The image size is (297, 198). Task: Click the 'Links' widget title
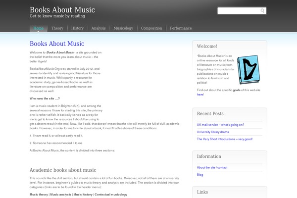point(202,192)
